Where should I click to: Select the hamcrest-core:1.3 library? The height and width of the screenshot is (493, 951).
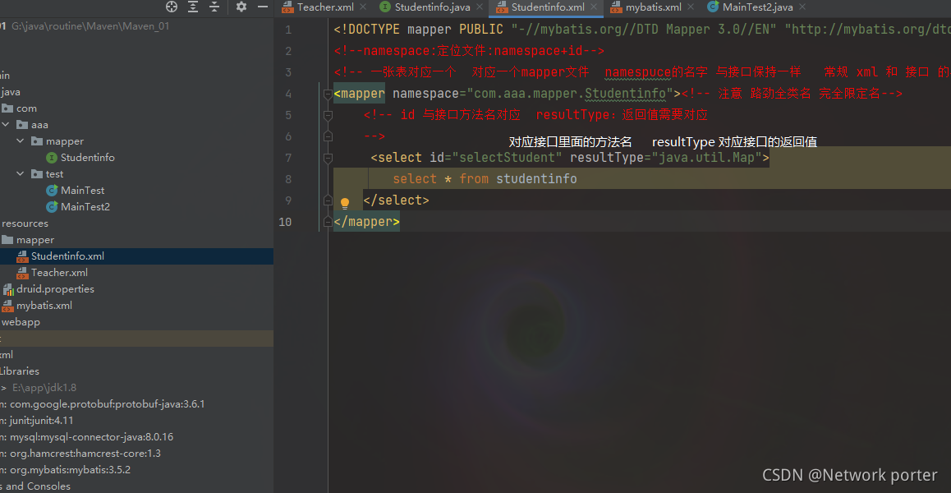85,453
